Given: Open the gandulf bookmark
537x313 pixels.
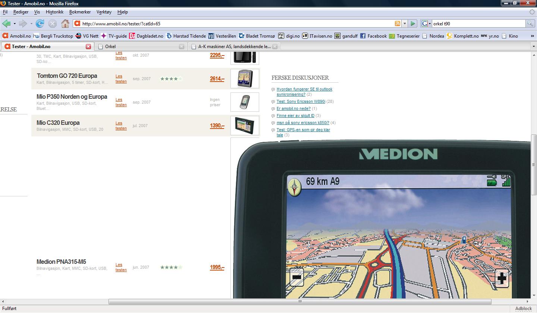Looking at the screenshot, I should pos(346,36).
